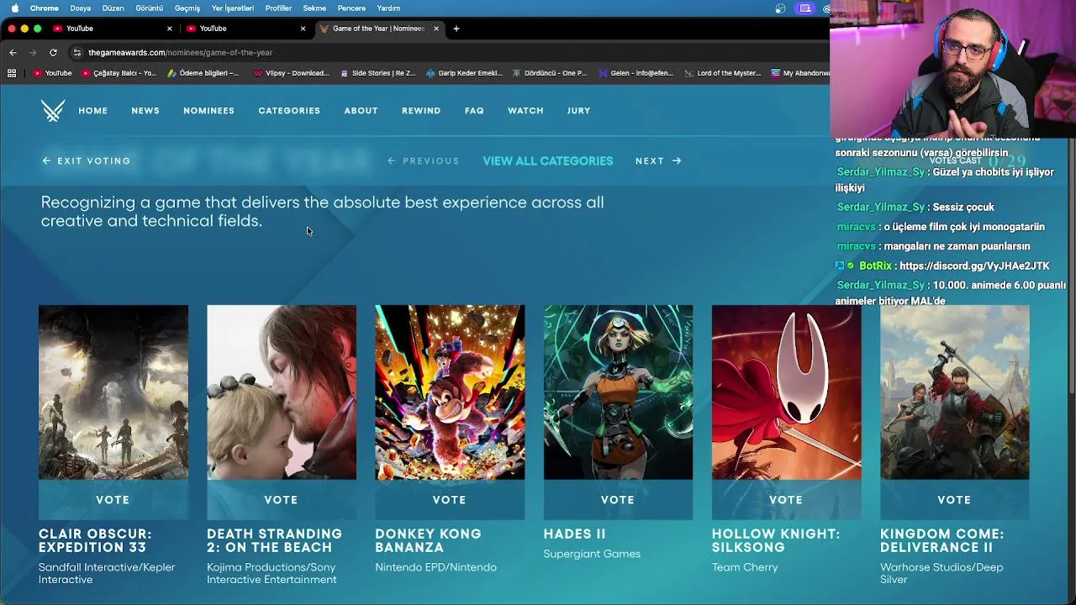1076x605 pixels.
Task: Click the PREVIOUS category button
Action: [x=424, y=160]
